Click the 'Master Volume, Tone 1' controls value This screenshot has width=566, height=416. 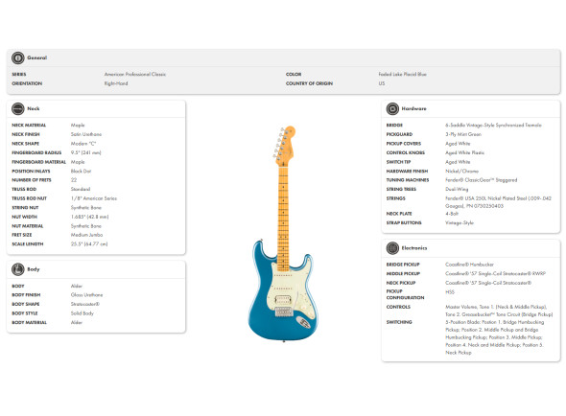(499, 311)
